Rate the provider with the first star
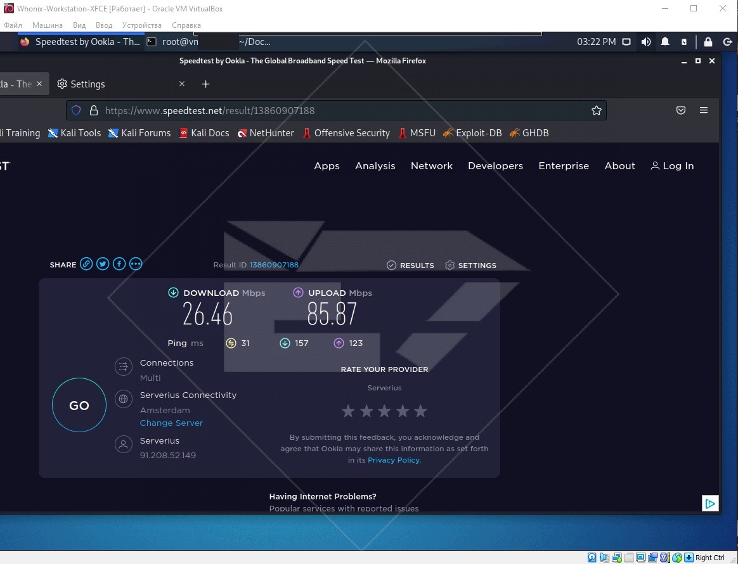The image size is (738, 564). 348,411
